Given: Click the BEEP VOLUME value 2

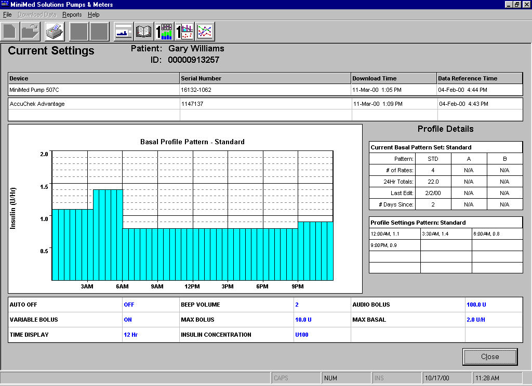Looking at the screenshot, I should point(297,305).
